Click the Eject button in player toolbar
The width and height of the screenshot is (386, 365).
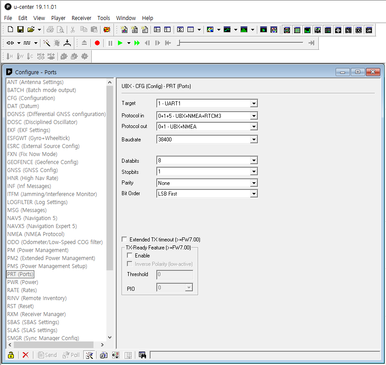(x=84, y=43)
